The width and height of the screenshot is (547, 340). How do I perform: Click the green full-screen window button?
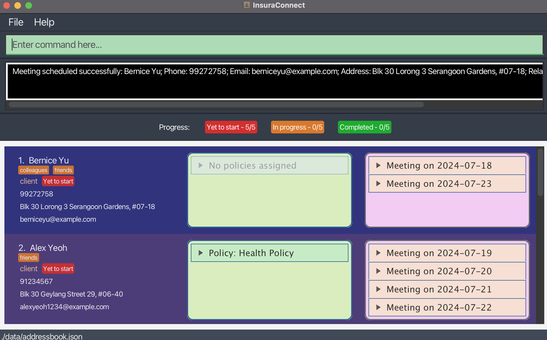(29, 6)
